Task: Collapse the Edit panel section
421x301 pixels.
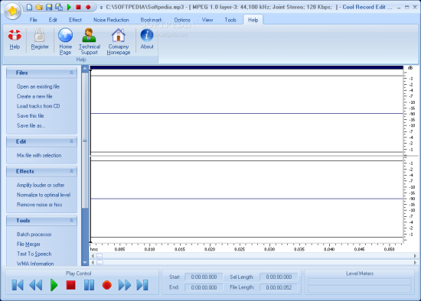Action: (71, 141)
